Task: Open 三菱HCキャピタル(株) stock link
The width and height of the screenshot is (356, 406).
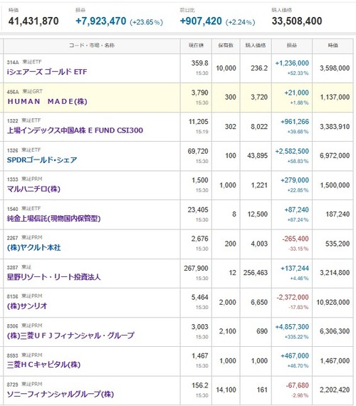Action: (x=43, y=365)
